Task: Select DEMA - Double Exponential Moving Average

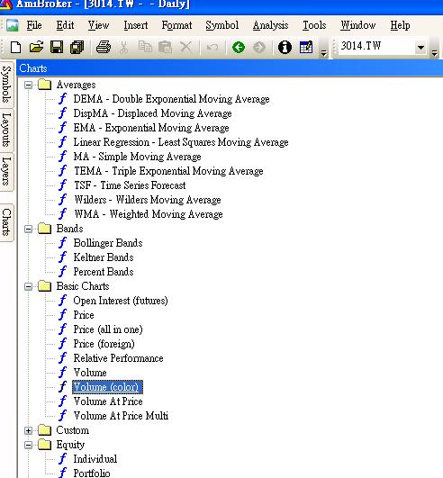Action: point(172,99)
